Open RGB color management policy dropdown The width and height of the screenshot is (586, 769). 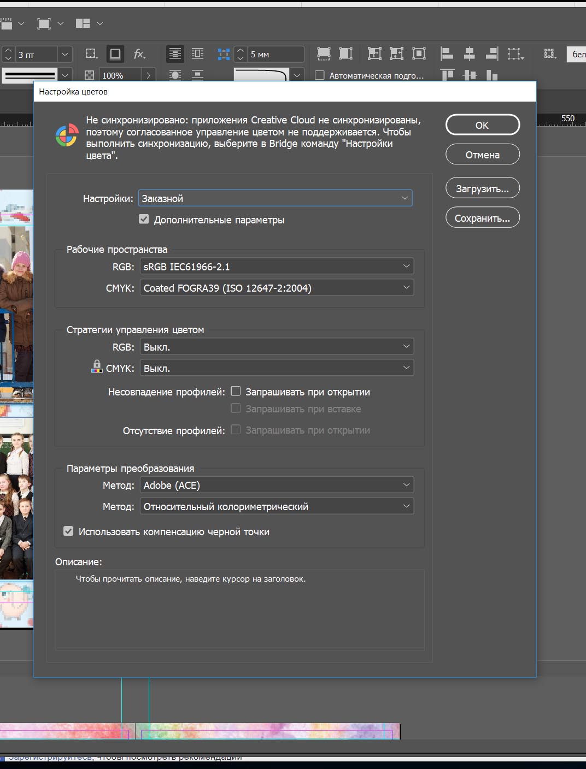click(x=277, y=347)
